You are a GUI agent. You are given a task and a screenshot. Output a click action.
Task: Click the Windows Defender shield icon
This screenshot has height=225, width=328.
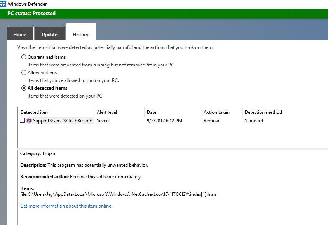tap(3, 4)
